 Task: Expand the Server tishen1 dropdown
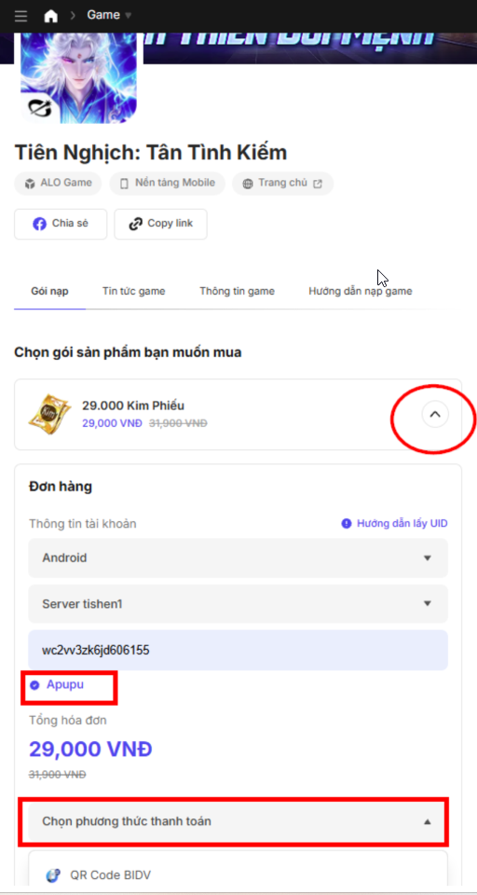[x=238, y=604]
